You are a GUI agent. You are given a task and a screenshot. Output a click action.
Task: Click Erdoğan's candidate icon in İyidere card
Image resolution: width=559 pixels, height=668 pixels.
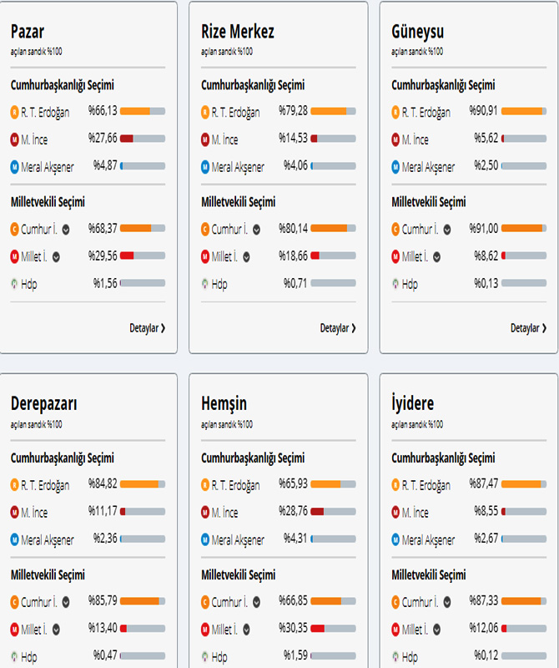396,484
